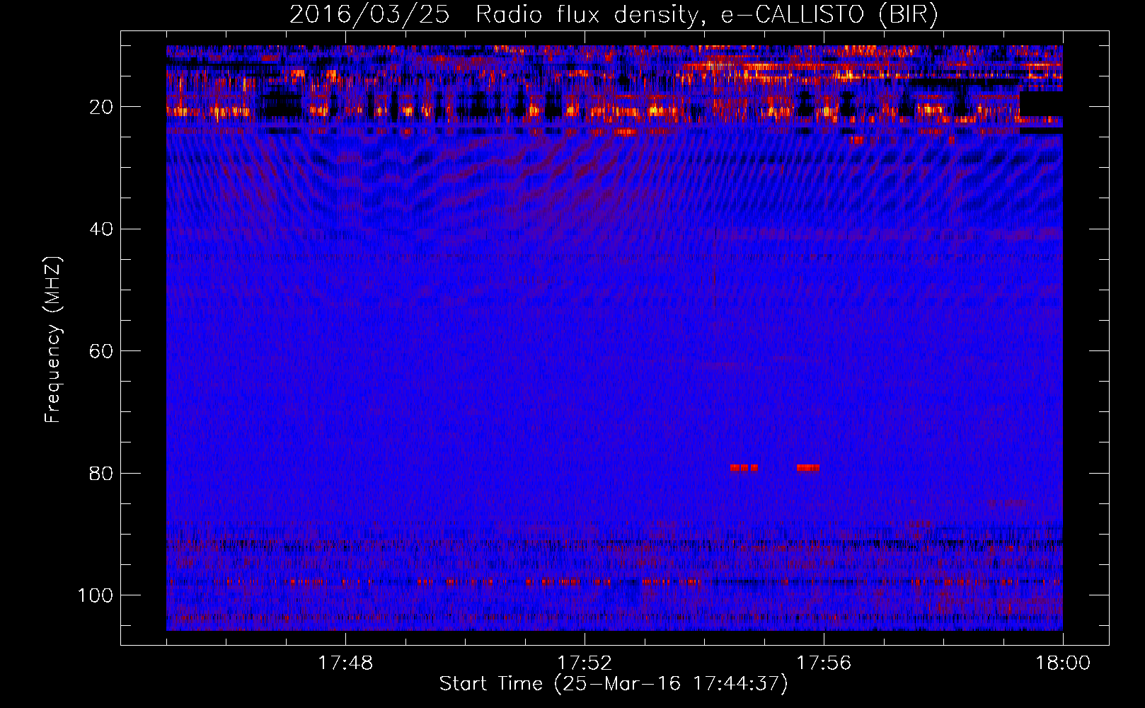Click the 100 frequency axis label

coord(96,595)
